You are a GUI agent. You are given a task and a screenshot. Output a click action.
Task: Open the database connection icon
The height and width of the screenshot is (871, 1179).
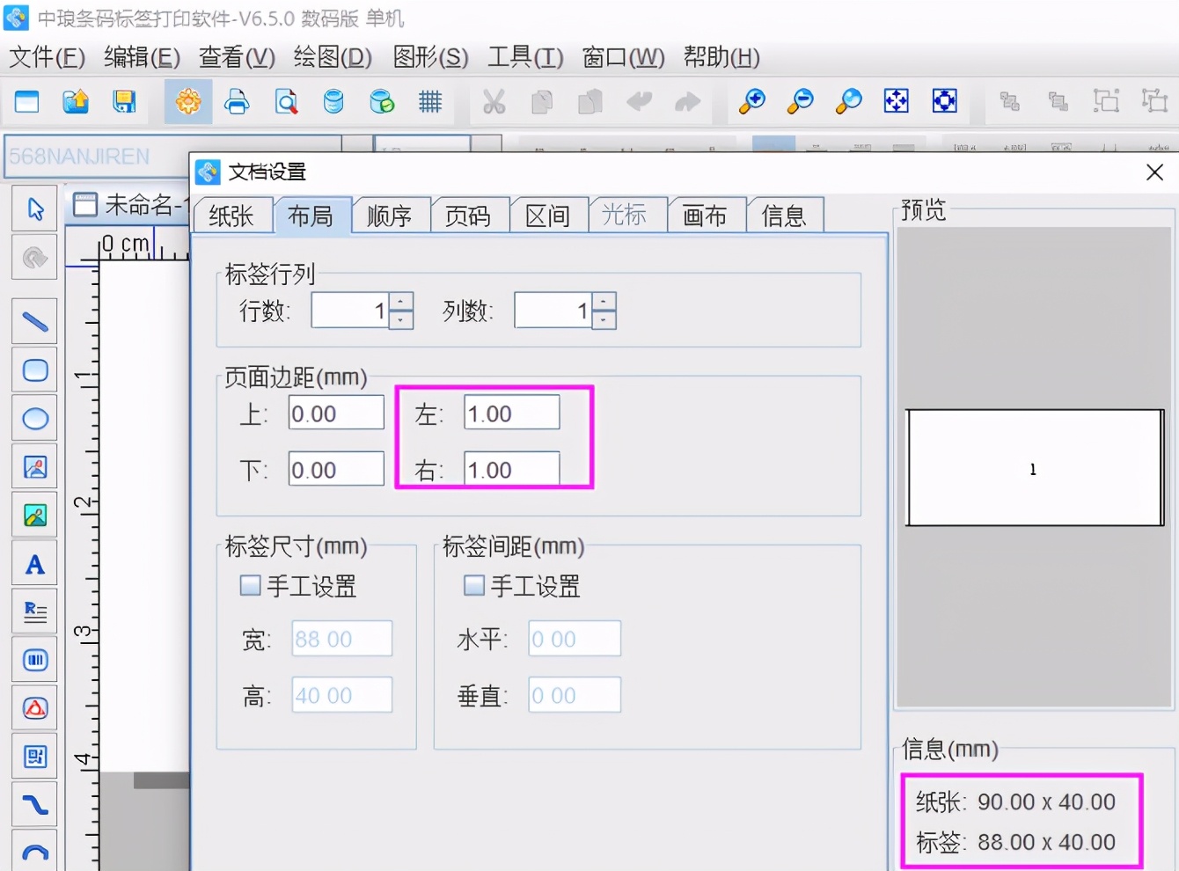(333, 101)
